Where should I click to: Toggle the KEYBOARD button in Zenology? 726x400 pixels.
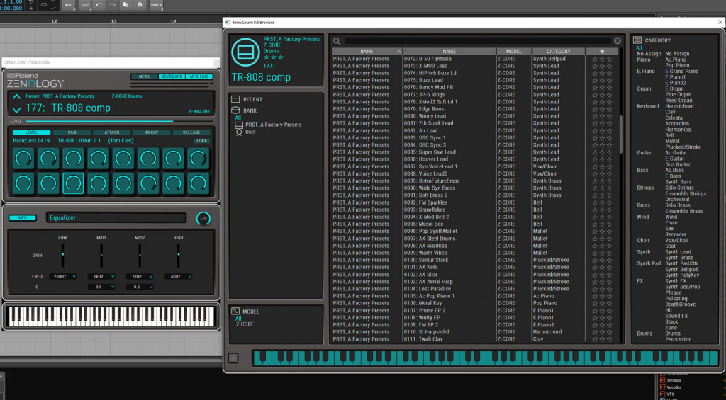[172, 76]
